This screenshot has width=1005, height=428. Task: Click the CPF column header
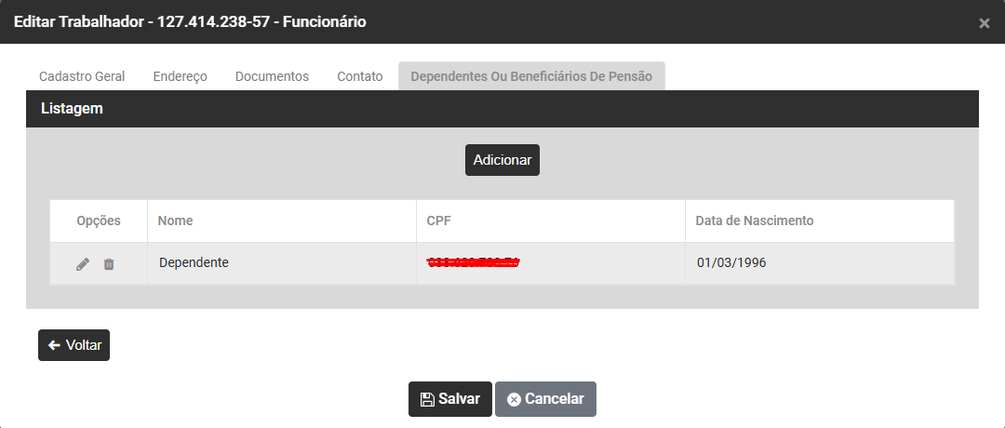pyautogui.click(x=439, y=221)
